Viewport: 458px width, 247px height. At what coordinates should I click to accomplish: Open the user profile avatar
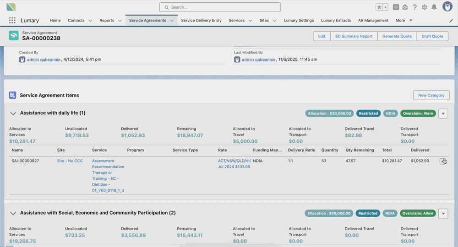coord(447,6)
